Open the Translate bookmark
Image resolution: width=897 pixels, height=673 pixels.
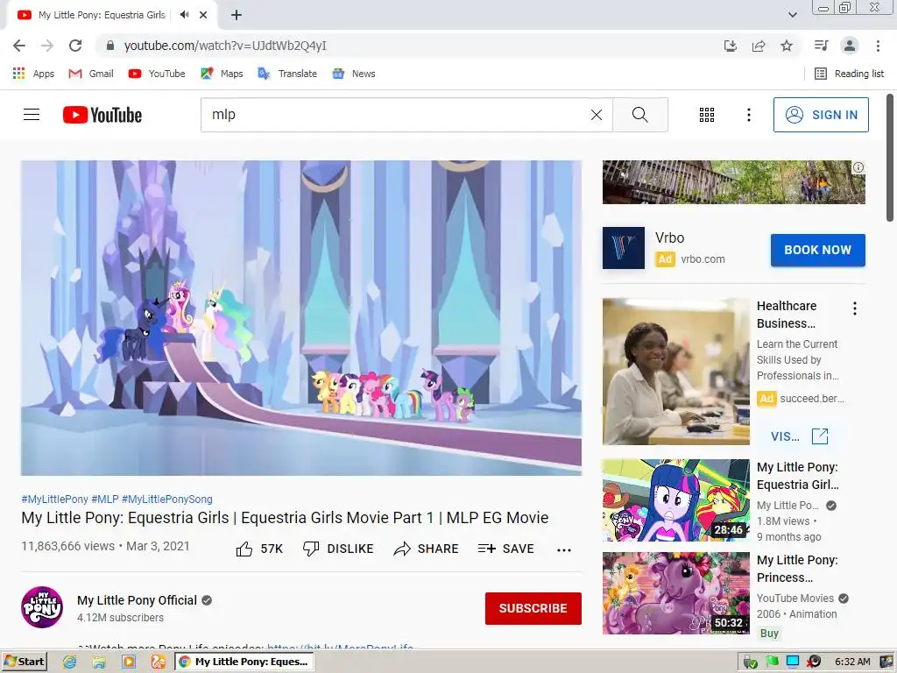pos(287,74)
